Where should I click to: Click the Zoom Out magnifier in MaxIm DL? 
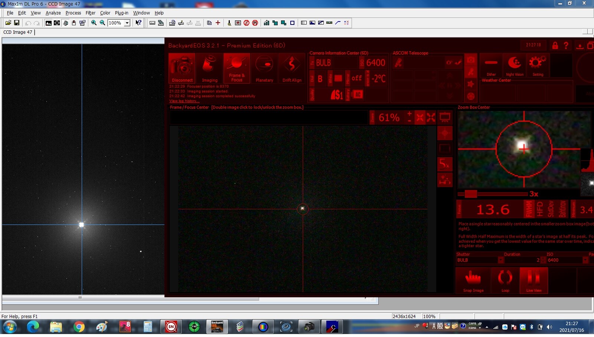tap(102, 23)
